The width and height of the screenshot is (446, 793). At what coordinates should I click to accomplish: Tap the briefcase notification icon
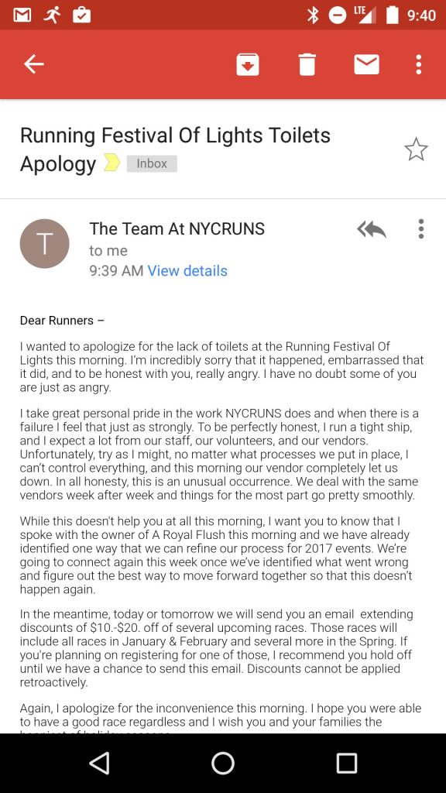pyautogui.click(x=81, y=15)
